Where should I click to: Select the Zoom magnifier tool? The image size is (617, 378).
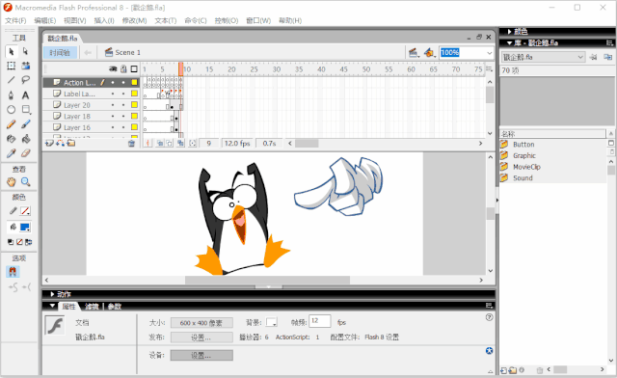pyautogui.click(x=26, y=182)
